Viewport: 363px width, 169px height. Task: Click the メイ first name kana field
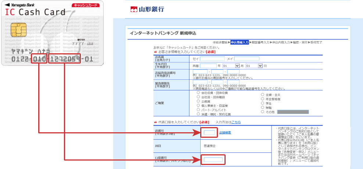(247, 59)
